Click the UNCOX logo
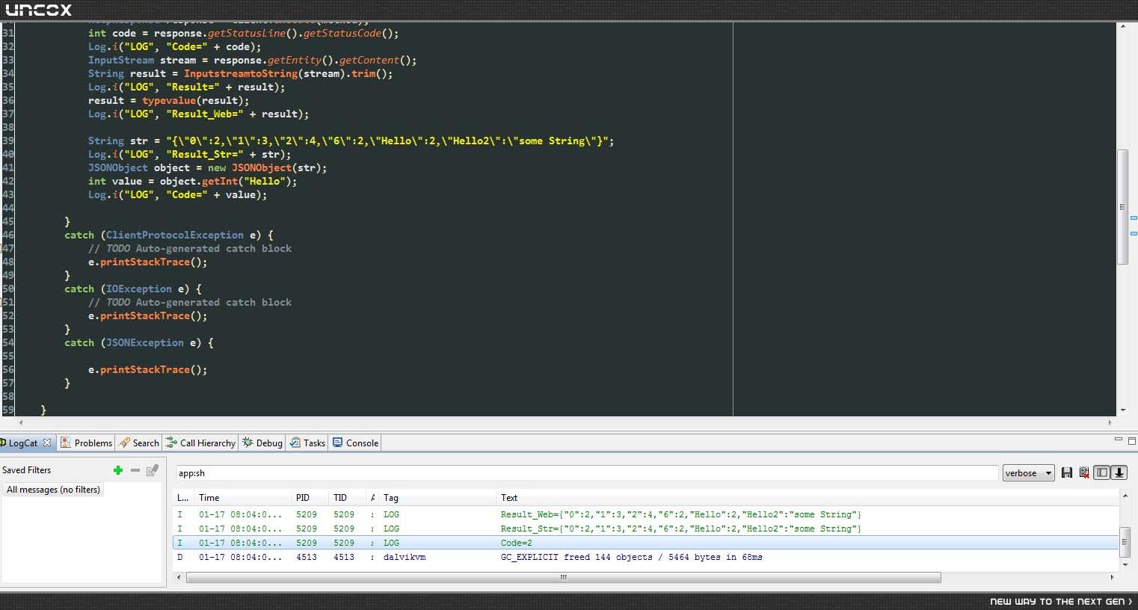Screen dimensions: 1138x610 (x=39, y=10)
